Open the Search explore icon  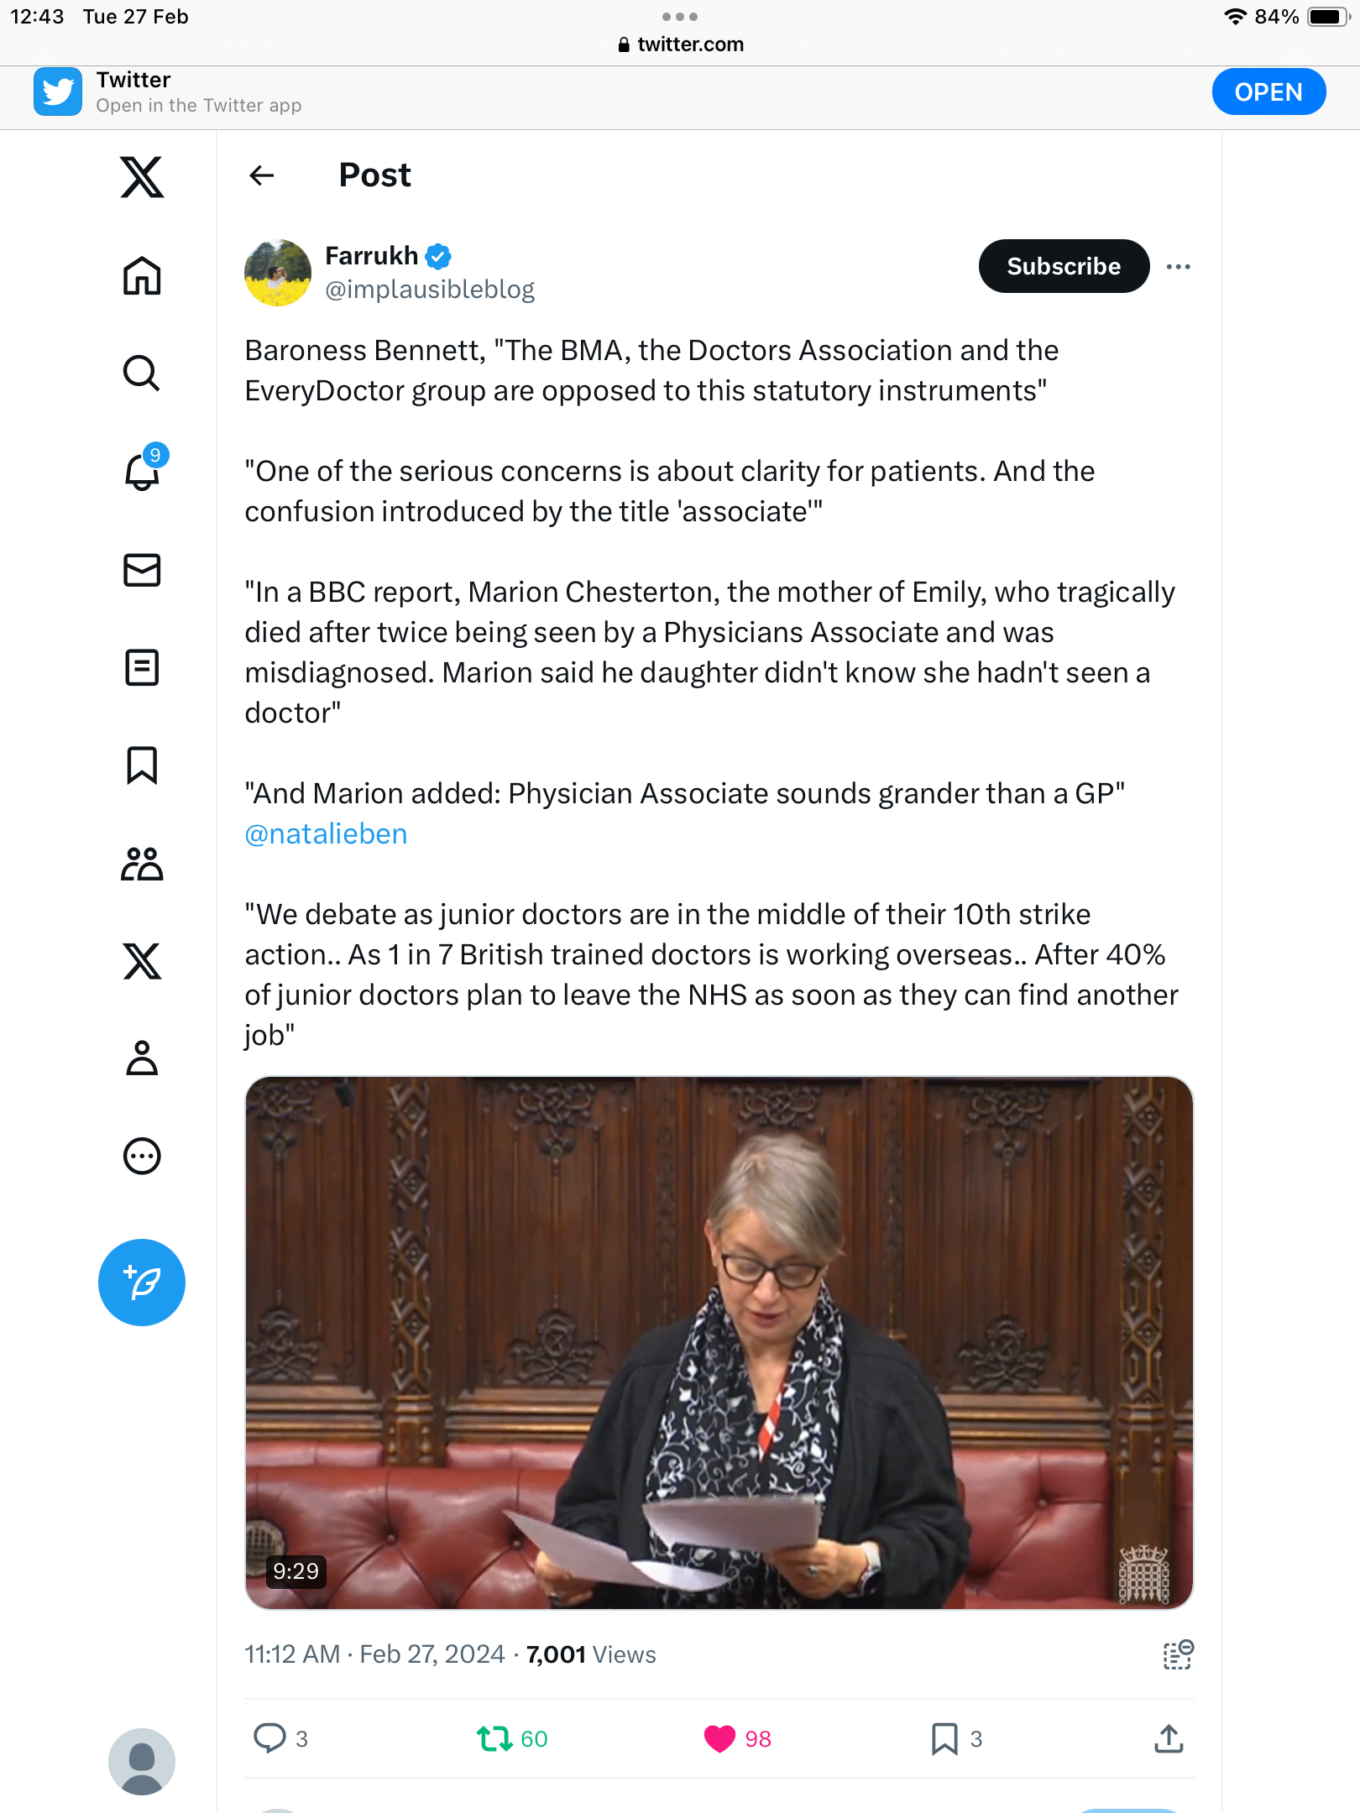point(142,374)
